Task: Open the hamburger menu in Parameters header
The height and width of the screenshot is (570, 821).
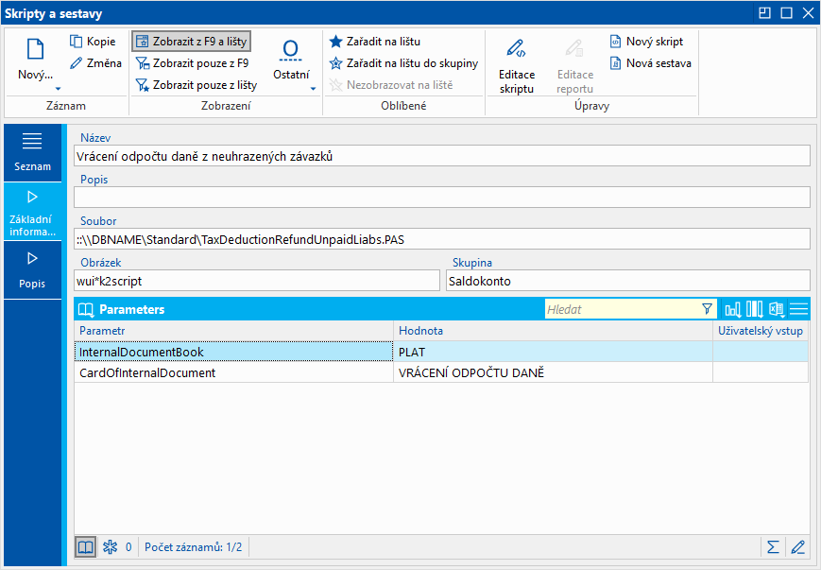Action: coord(799,309)
